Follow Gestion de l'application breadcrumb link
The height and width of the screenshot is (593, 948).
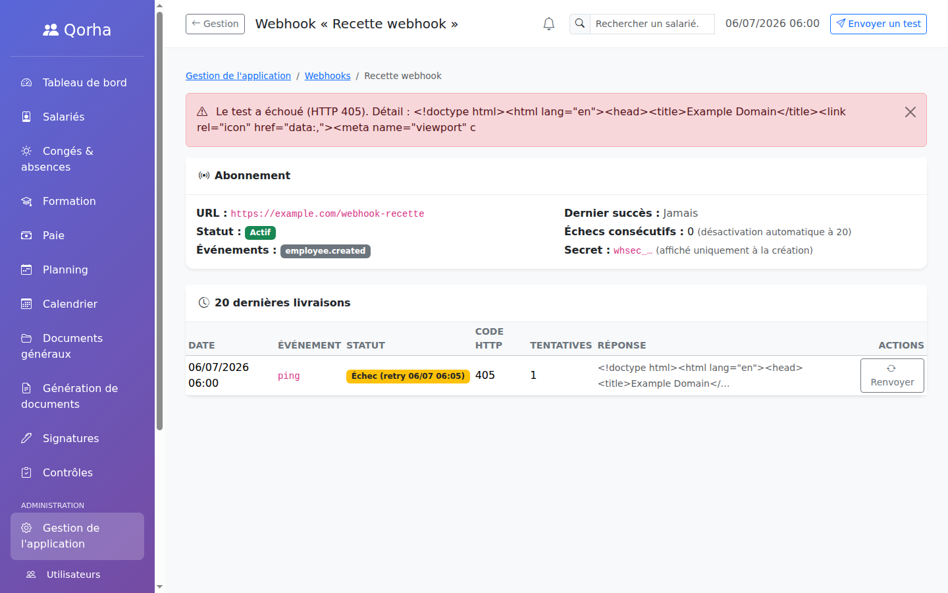tap(238, 76)
